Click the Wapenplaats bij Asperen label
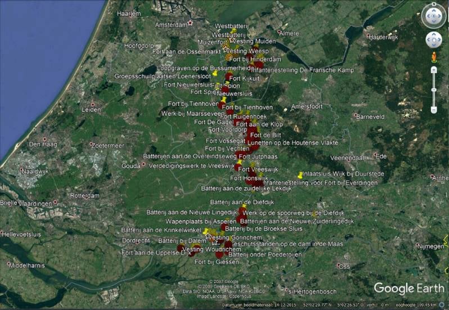Image resolution: width=449 pixels, height=310 pixels. (x=201, y=222)
